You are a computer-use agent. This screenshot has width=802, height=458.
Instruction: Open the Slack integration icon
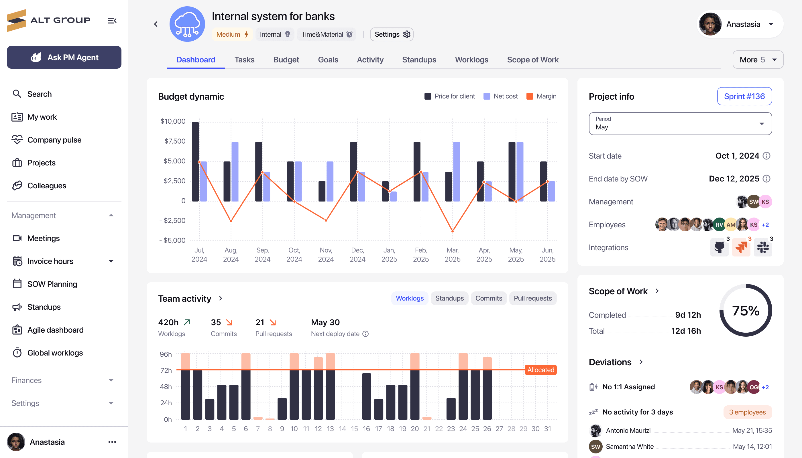pos(763,247)
